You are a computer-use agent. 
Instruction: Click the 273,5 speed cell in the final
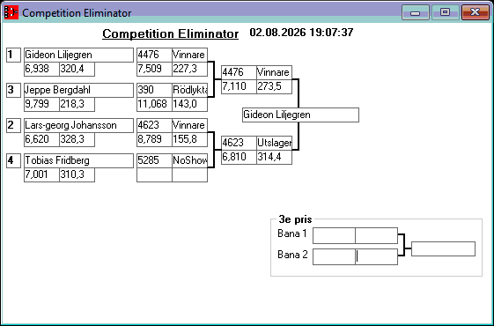(x=274, y=86)
